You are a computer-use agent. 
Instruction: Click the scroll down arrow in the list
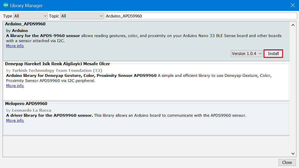coord(293,154)
